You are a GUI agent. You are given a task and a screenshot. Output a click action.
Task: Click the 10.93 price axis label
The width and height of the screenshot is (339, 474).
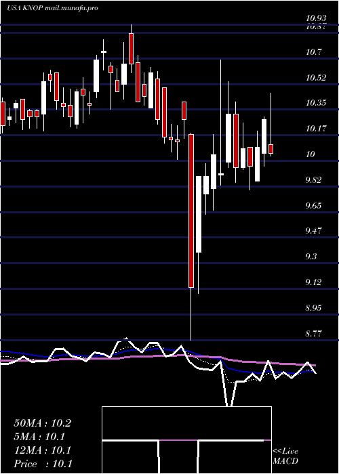316,19
